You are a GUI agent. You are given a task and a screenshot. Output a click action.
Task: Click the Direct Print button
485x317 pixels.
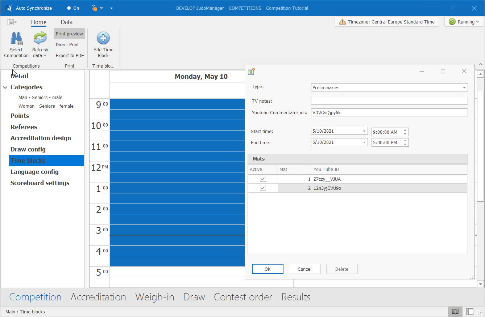click(67, 44)
